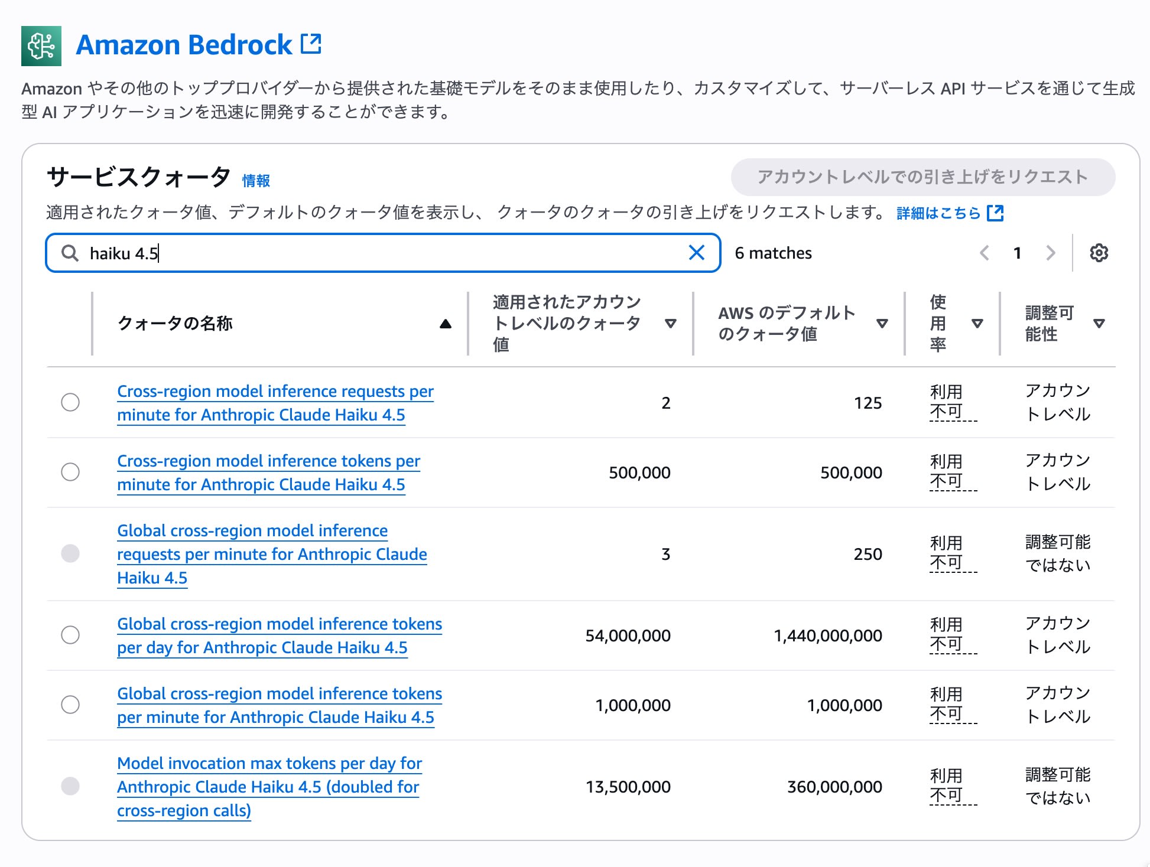Open the AWS デフォルトのクォータ値 filter arrow

[x=882, y=323]
